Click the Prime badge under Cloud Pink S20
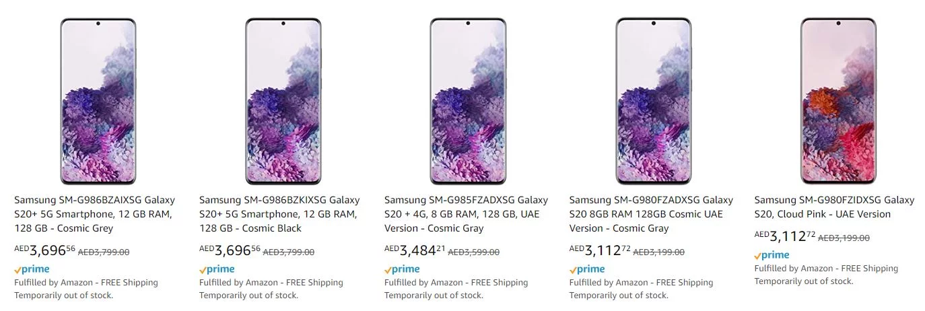The height and width of the screenshot is (311, 925). pyautogui.click(x=772, y=255)
